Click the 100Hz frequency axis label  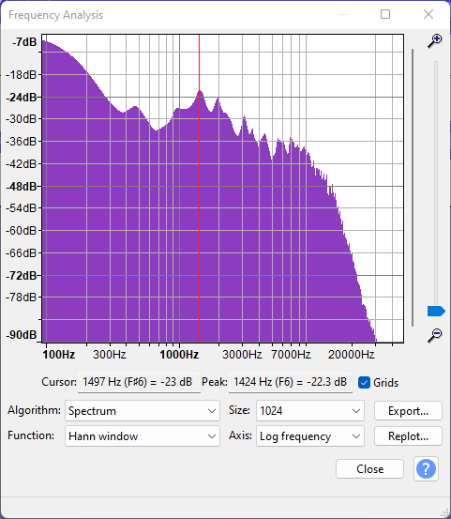pyautogui.click(x=58, y=355)
